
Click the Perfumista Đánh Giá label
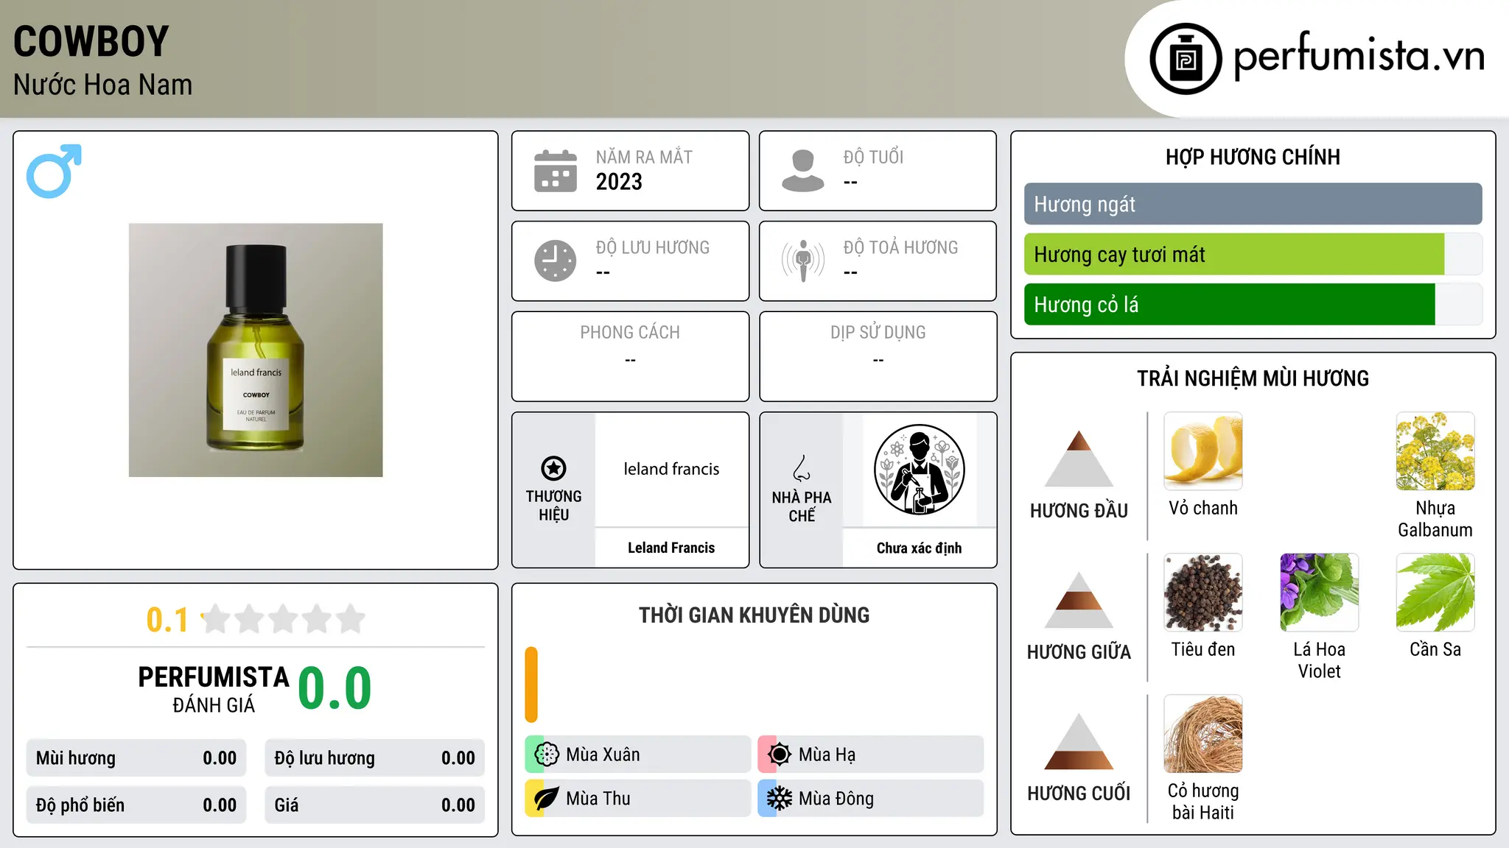click(x=214, y=689)
